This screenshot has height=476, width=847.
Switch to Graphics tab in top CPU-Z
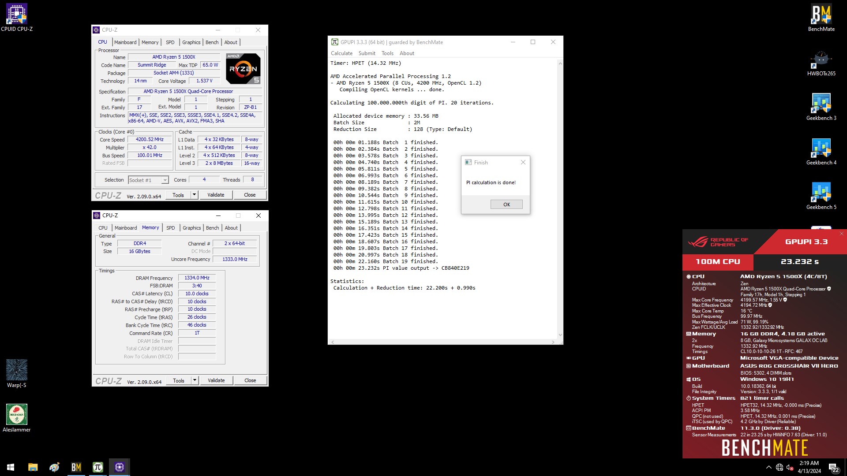[x=191, y=42]
